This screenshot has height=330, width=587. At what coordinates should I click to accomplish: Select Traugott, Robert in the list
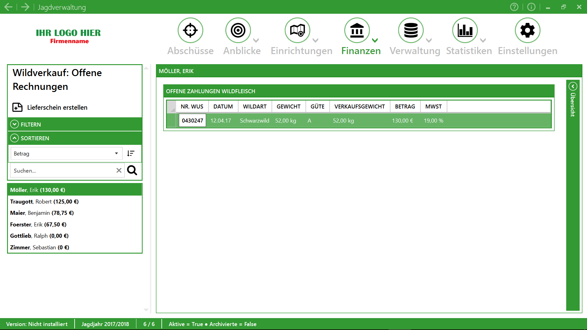pos(44,202)
